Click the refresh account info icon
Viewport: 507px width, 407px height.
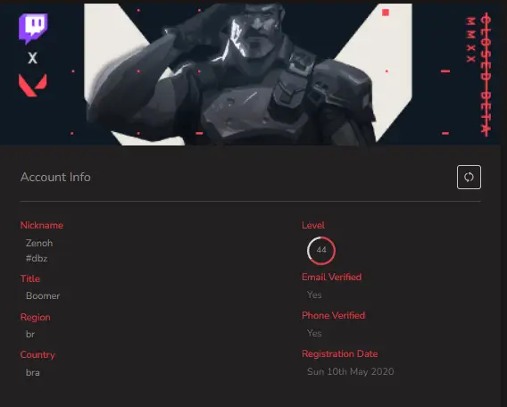click(469, 177)
